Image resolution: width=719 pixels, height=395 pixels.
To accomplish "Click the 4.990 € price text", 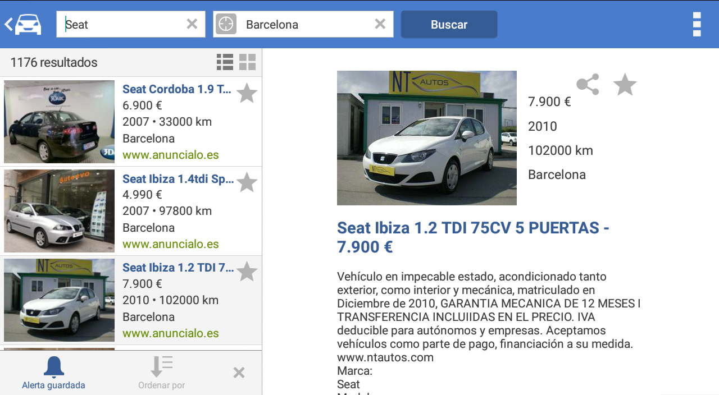I will [142, 195].
